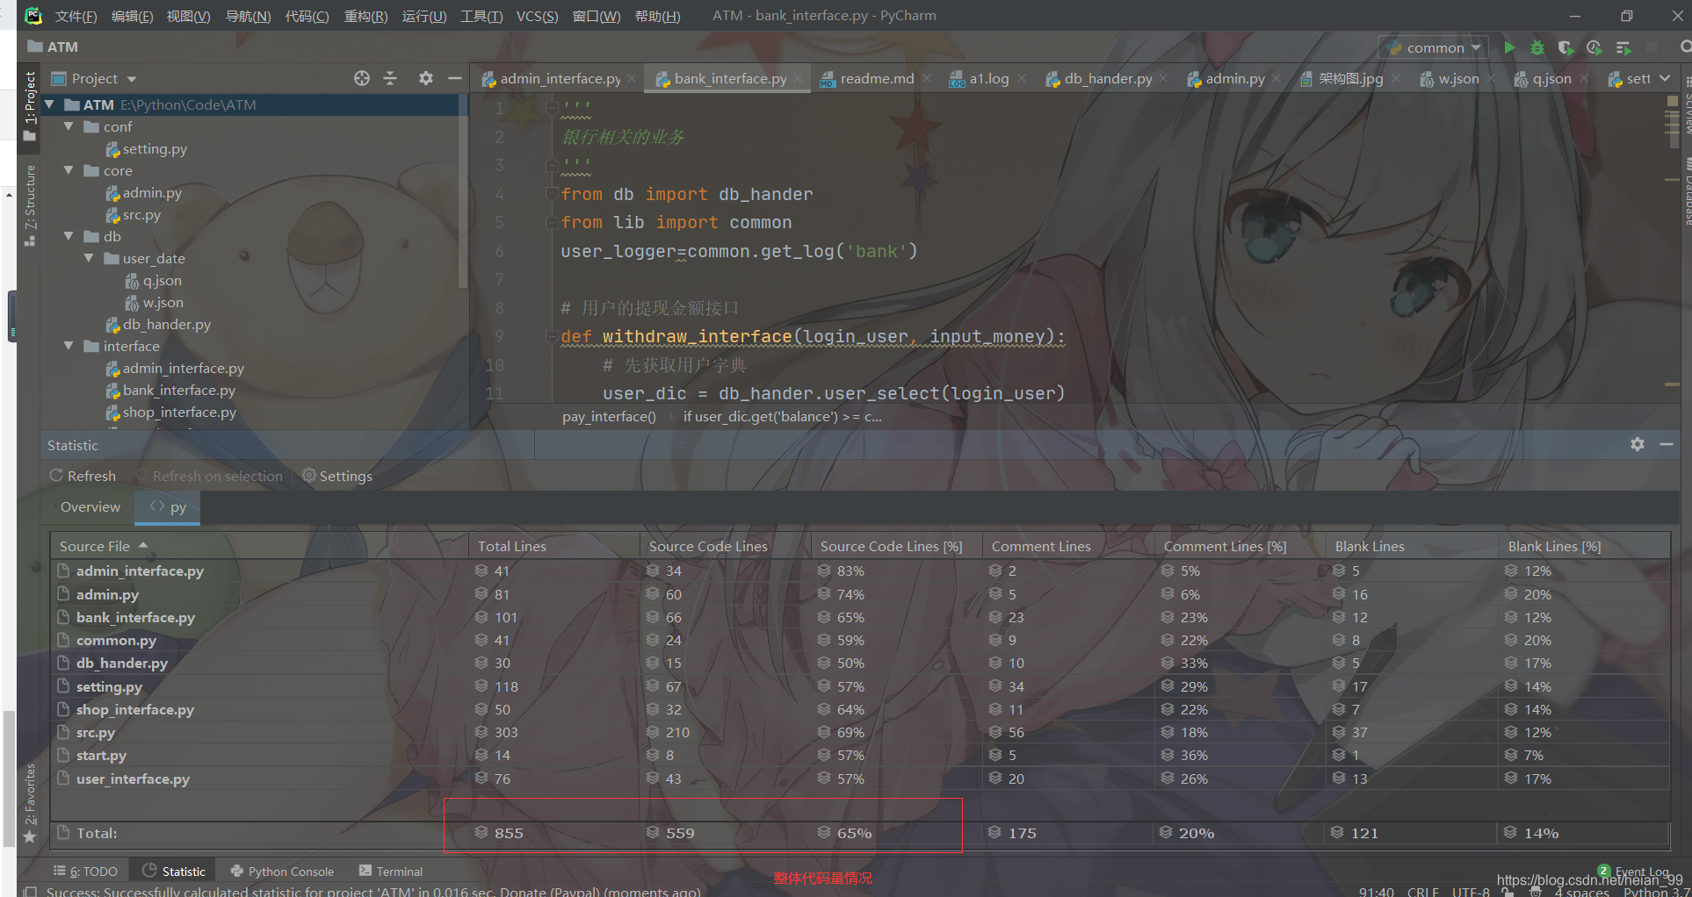Image resolution: width=1692 pixels, height=897 pixels.
Task: Open Project panel gear options
Action: click(x=426, y=78)
